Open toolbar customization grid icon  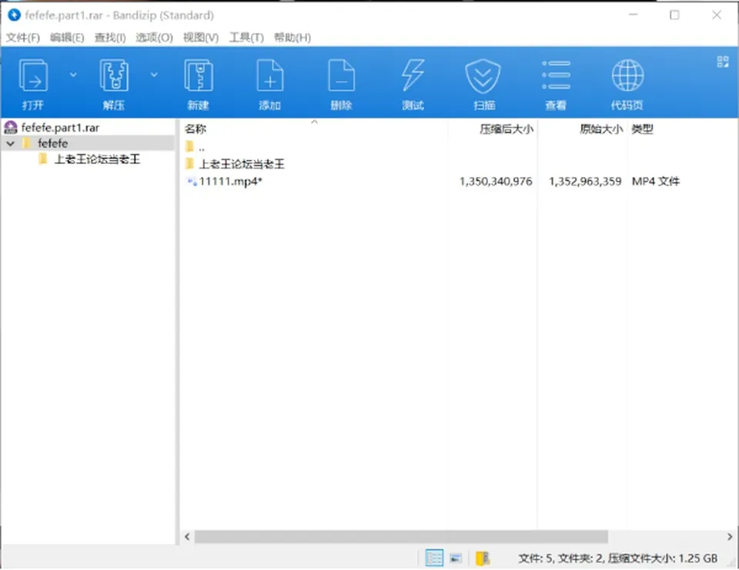click(723, 62)
